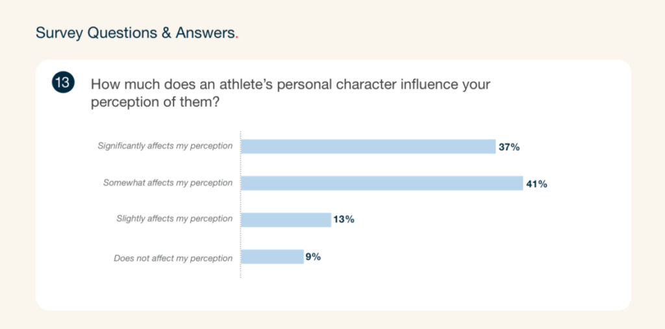This screenshot has height=329, width=665.
Task: Click the number 13 question badge
Action: (x=64, y=84)
